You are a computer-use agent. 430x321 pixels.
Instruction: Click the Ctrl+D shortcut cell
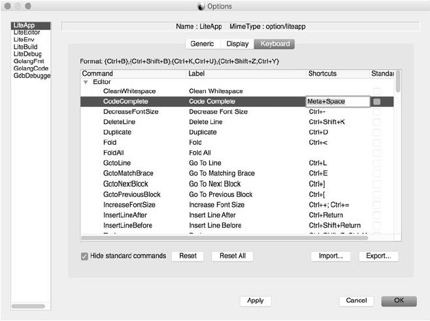point(318,132)
